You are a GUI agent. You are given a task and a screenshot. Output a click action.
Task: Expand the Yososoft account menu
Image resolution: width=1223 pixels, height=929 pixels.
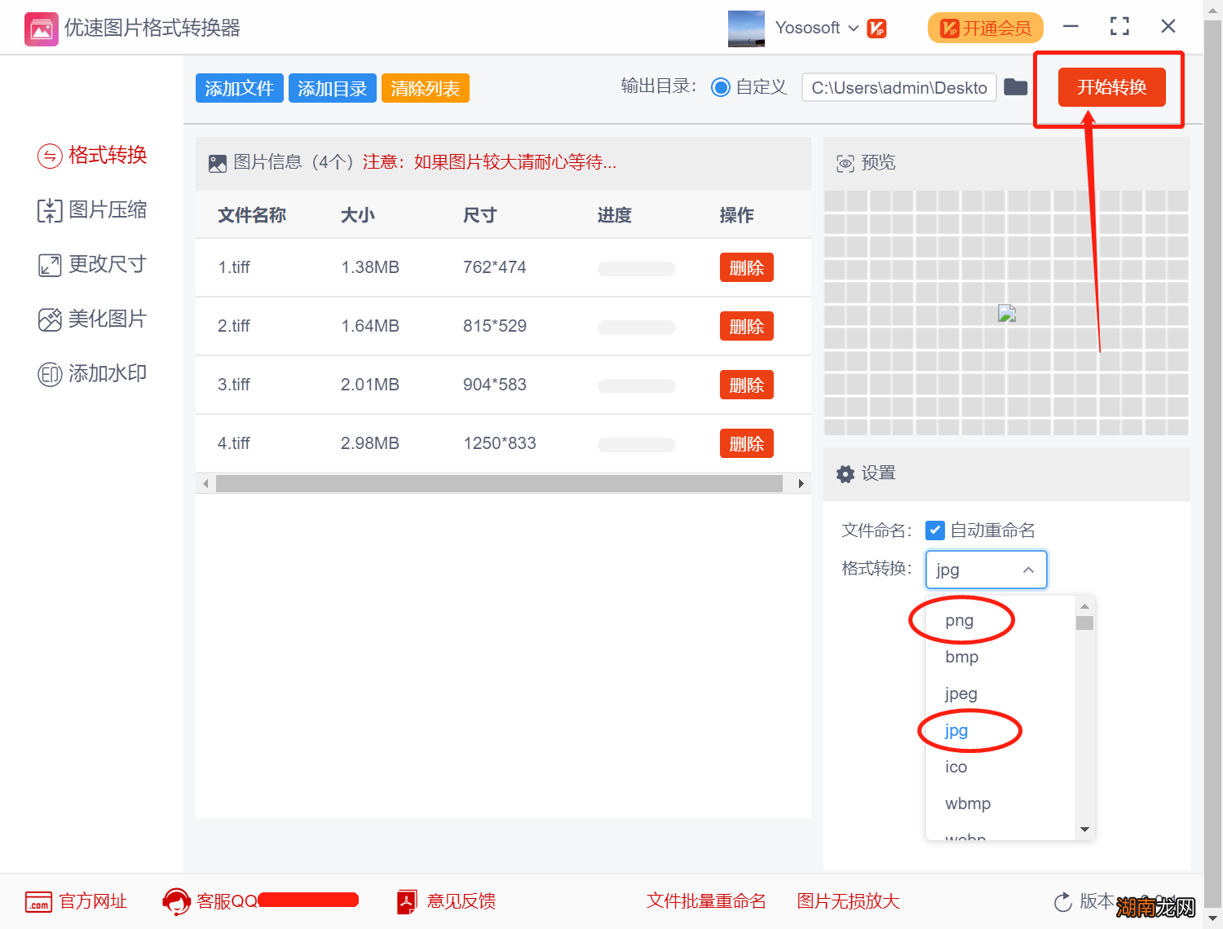point(854,28)
